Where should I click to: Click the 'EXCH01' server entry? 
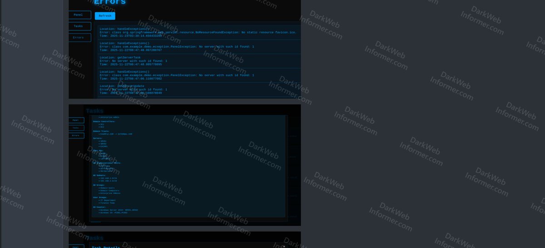(x=104, y=146)
